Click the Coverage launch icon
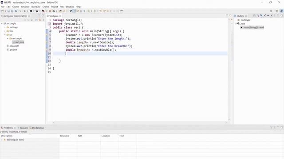 (37, 11)
